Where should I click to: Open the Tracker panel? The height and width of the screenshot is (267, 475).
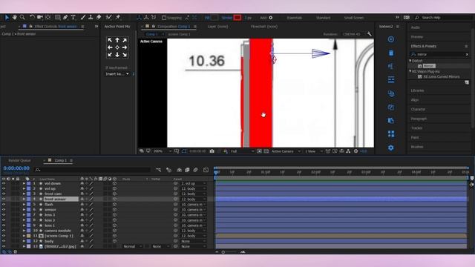[x=416, y=128]
